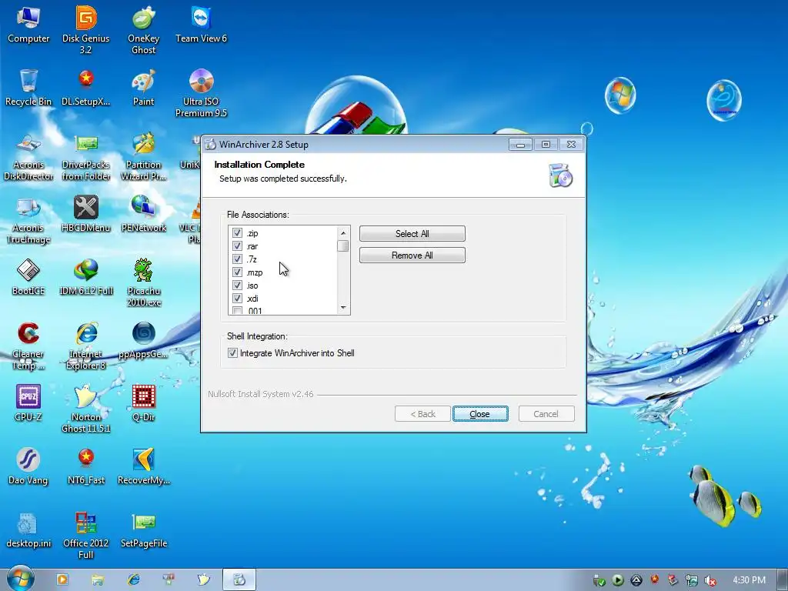Check the .001 file association

(x=237, y=311)
